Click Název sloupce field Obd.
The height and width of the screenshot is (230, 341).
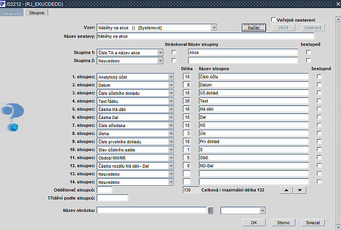pos(254,158)
